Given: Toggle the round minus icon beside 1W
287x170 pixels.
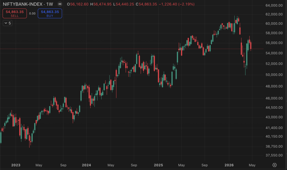Looking at the screenshot, I should click(x=60, y=4).
